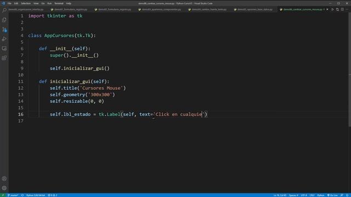
Task: Switch to demo03_apariencia_componentes.py tab
Action: (x=160, y=10)
